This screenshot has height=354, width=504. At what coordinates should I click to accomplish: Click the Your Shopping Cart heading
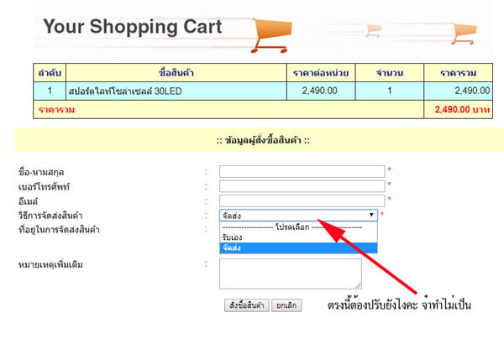[x=133, y=26]
